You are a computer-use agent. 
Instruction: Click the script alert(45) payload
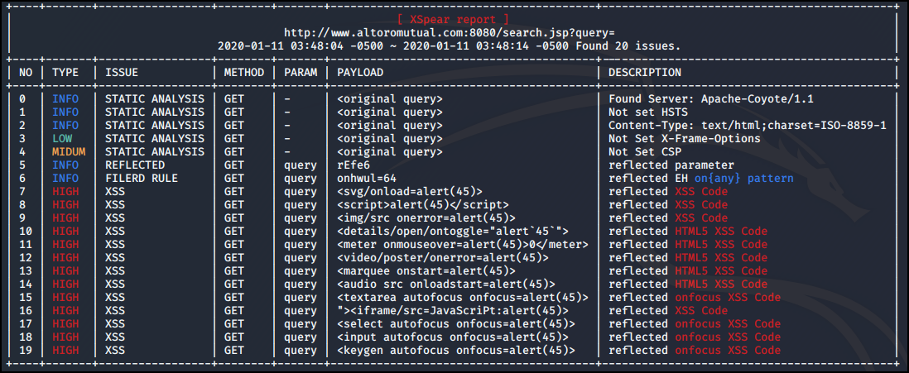tap(422, 205)
